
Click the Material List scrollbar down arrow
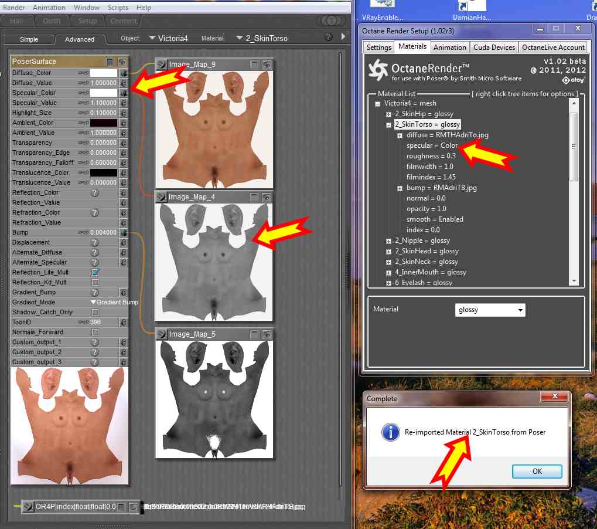(574, 281)
